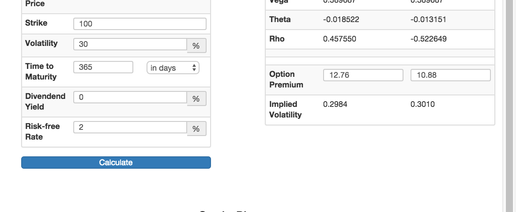Click the percent addon beside Volatility
Image resolution: width=520 pixels, height=212 pixels.
(x=196, y=46)
